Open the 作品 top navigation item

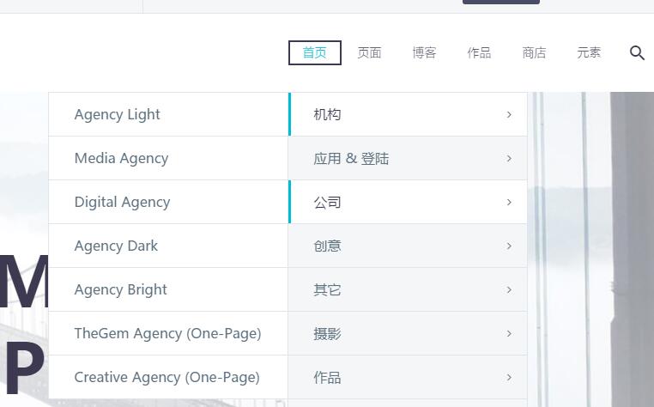click(479, 52)
